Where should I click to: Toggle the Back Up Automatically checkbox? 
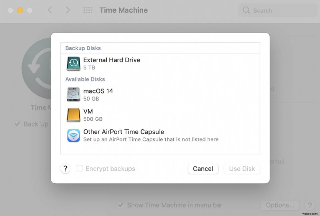(x=17, y=124)
